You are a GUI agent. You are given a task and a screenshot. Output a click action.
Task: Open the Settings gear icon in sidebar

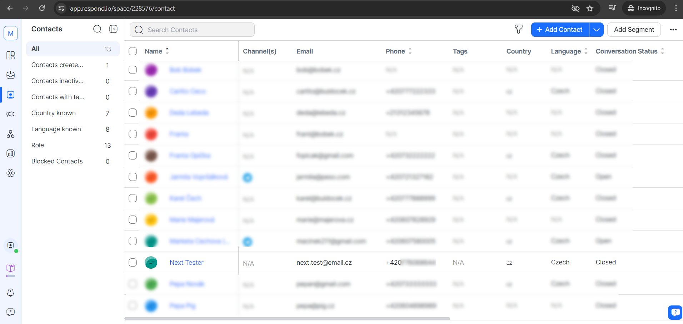[11, 173]
